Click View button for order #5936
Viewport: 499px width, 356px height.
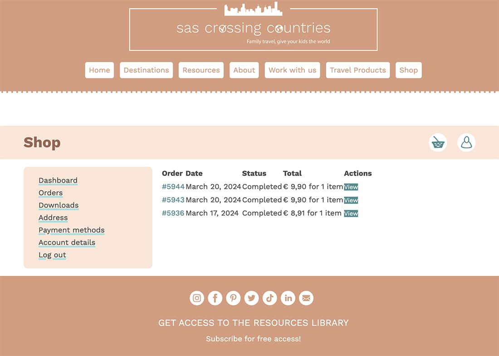tap(351, 214)
